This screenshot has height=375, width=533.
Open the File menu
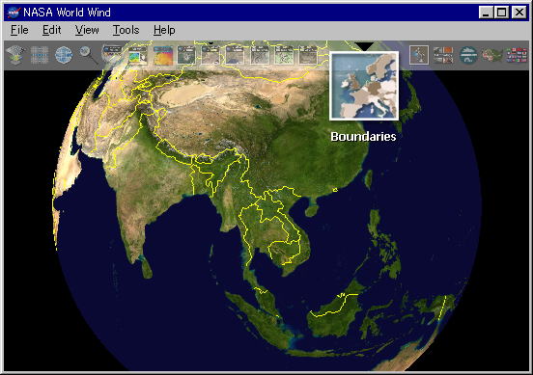pos(19,30)
